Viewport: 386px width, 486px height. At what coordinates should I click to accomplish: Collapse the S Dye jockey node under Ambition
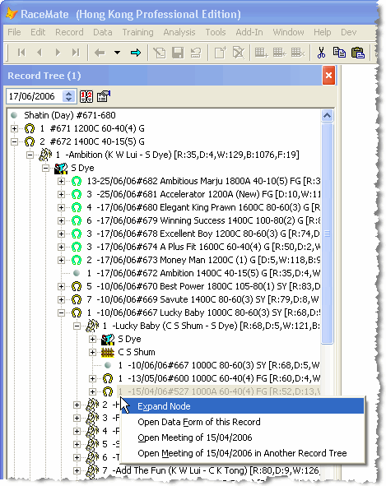coord(45,168)
